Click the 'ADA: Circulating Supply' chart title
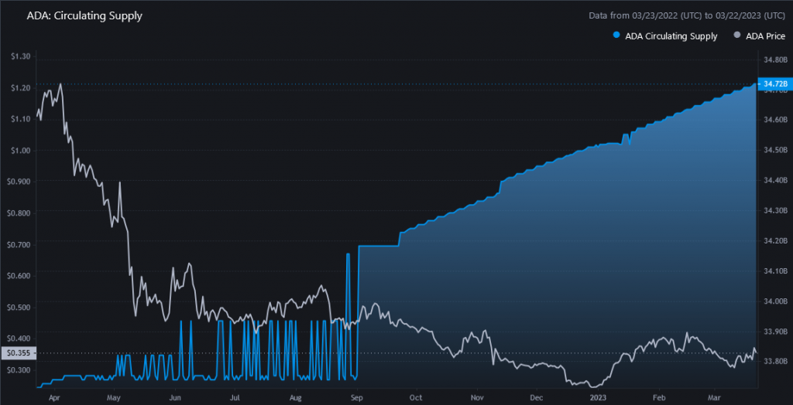The image size is (793, 405). click(x=84, y=15)
